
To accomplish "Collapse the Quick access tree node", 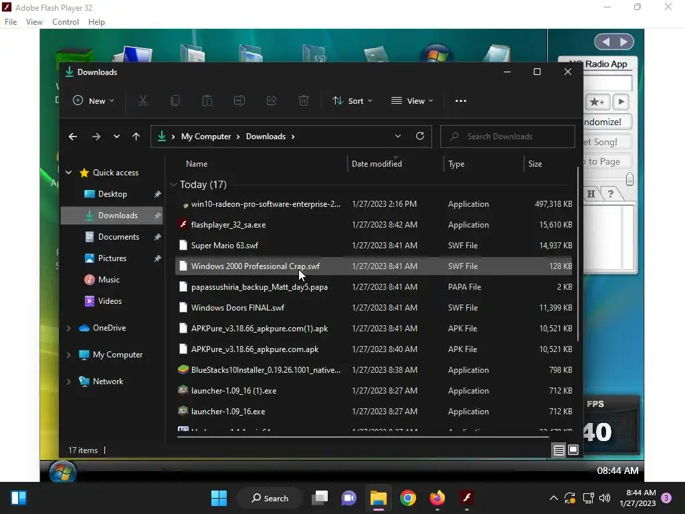I will click(x=69, y=173).
